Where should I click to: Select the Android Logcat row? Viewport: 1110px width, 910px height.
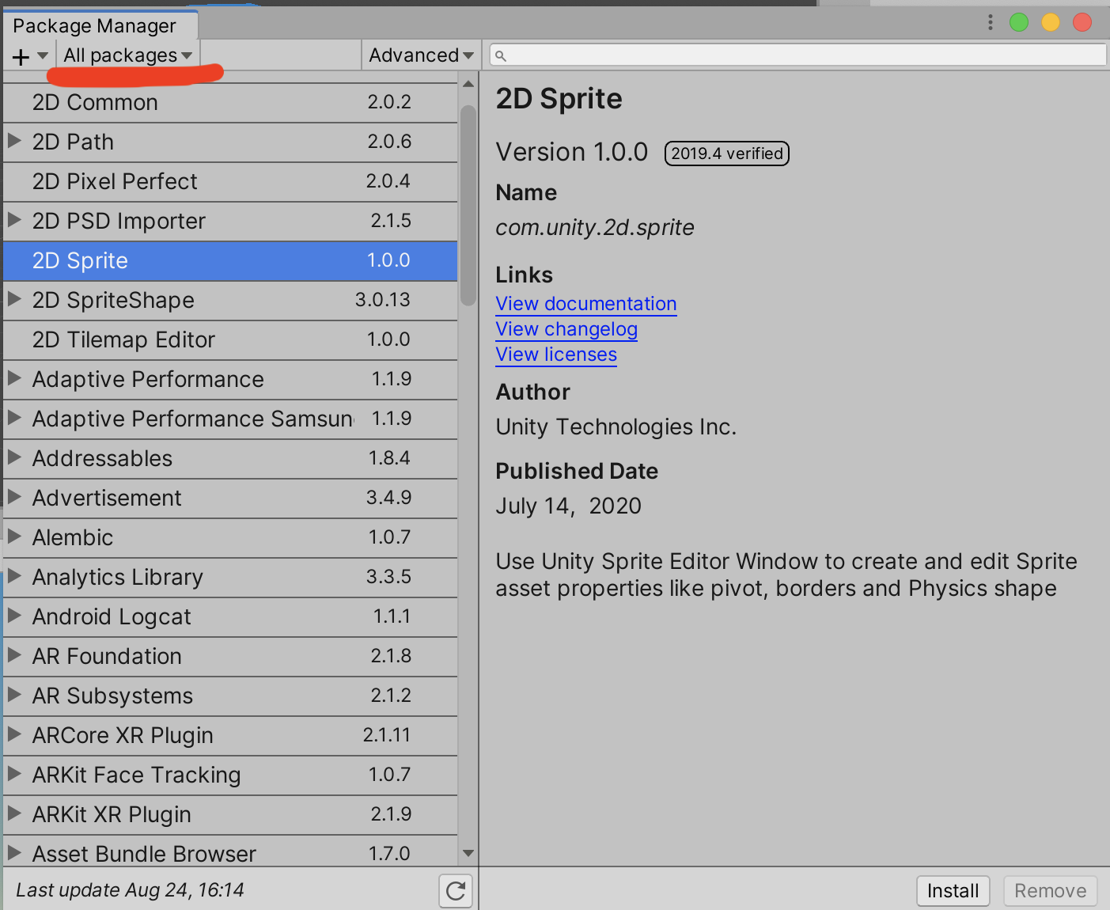click(230, 617)
